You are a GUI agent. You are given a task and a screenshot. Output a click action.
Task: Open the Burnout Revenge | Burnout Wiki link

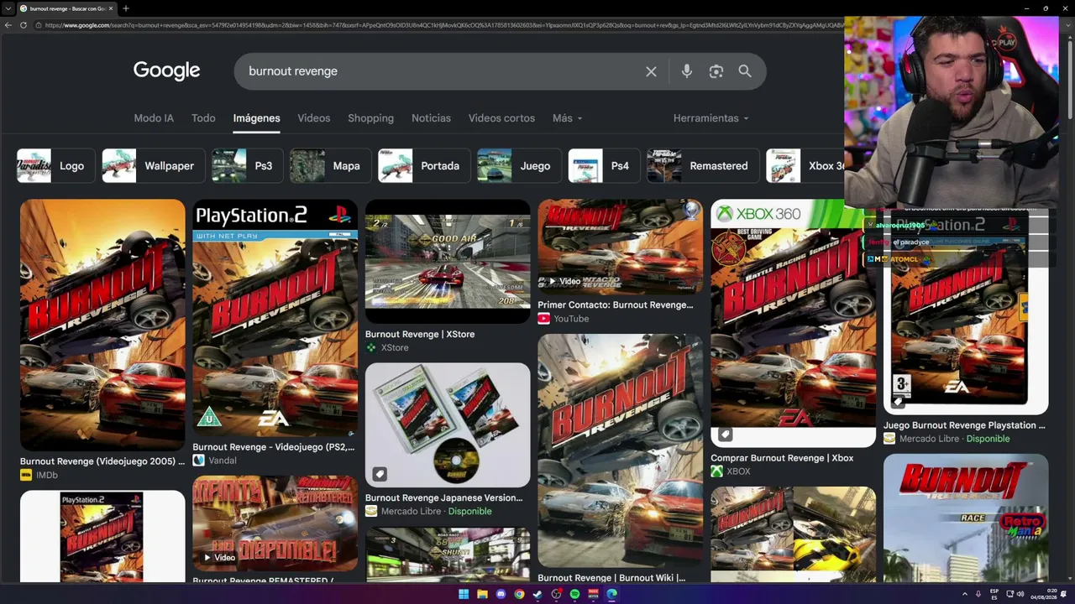pyautogui.click(x=611, y=578)
